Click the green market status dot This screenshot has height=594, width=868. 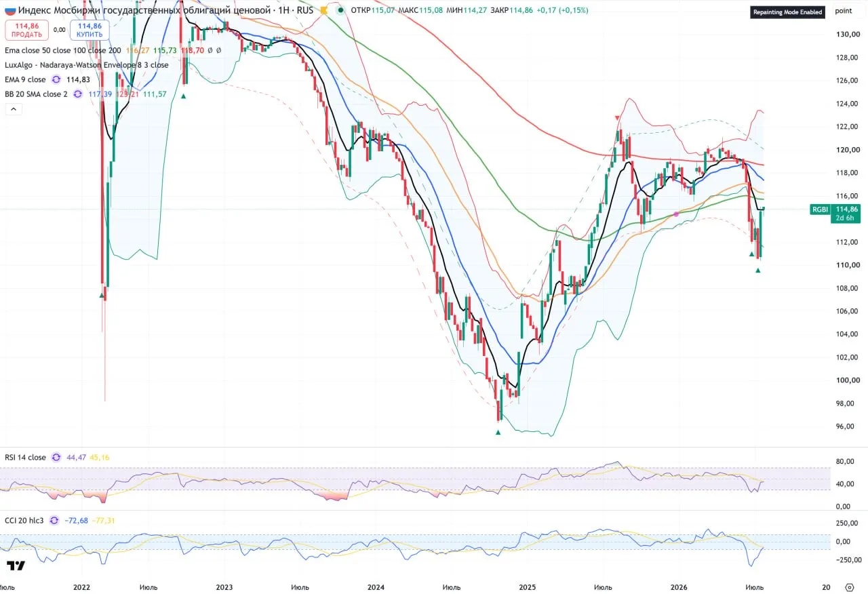[340, 10]
